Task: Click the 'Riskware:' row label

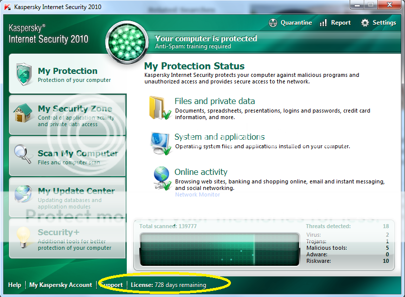Action: [318, 261]
